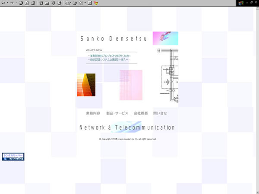Click the Windows flag logo throbber

[x=241, y=3]
